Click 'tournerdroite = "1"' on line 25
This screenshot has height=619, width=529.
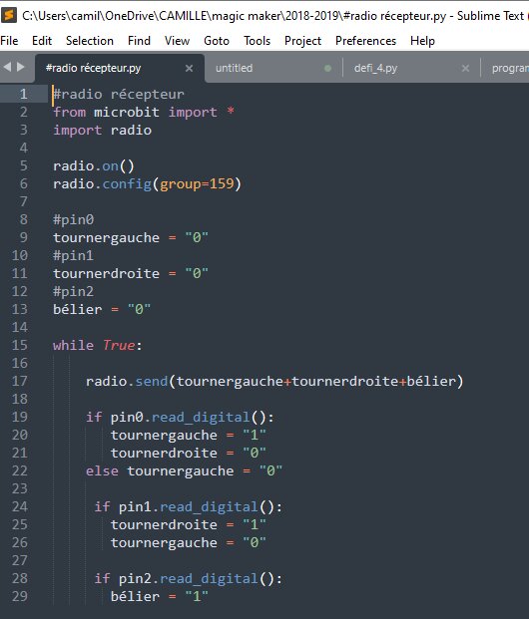point(189,524)
